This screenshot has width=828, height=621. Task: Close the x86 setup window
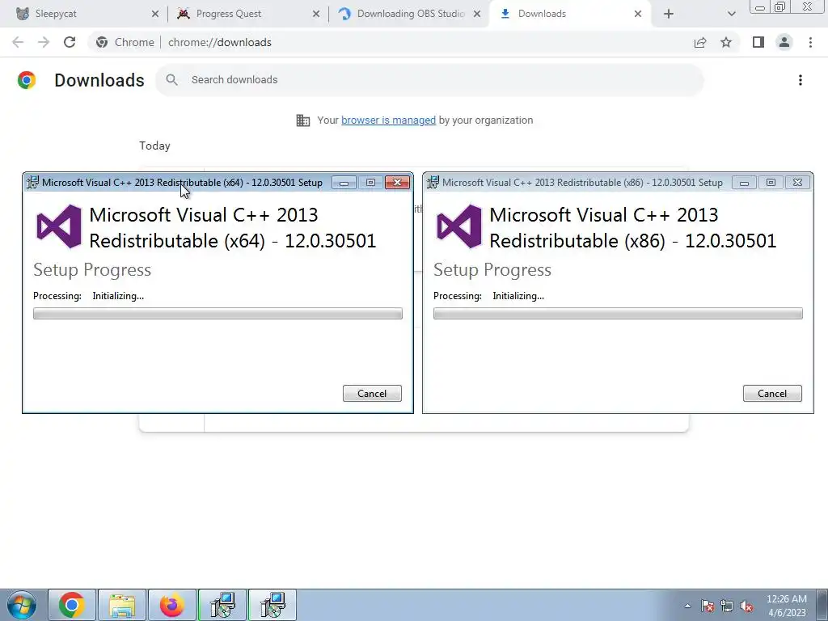click(x=798, y=183)
